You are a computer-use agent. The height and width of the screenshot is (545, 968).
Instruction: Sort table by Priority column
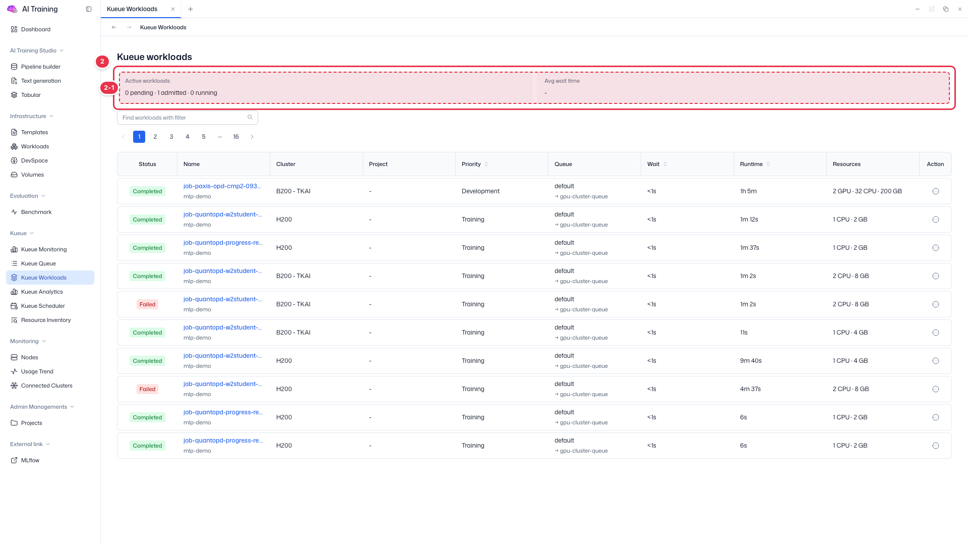coord(486,164)
